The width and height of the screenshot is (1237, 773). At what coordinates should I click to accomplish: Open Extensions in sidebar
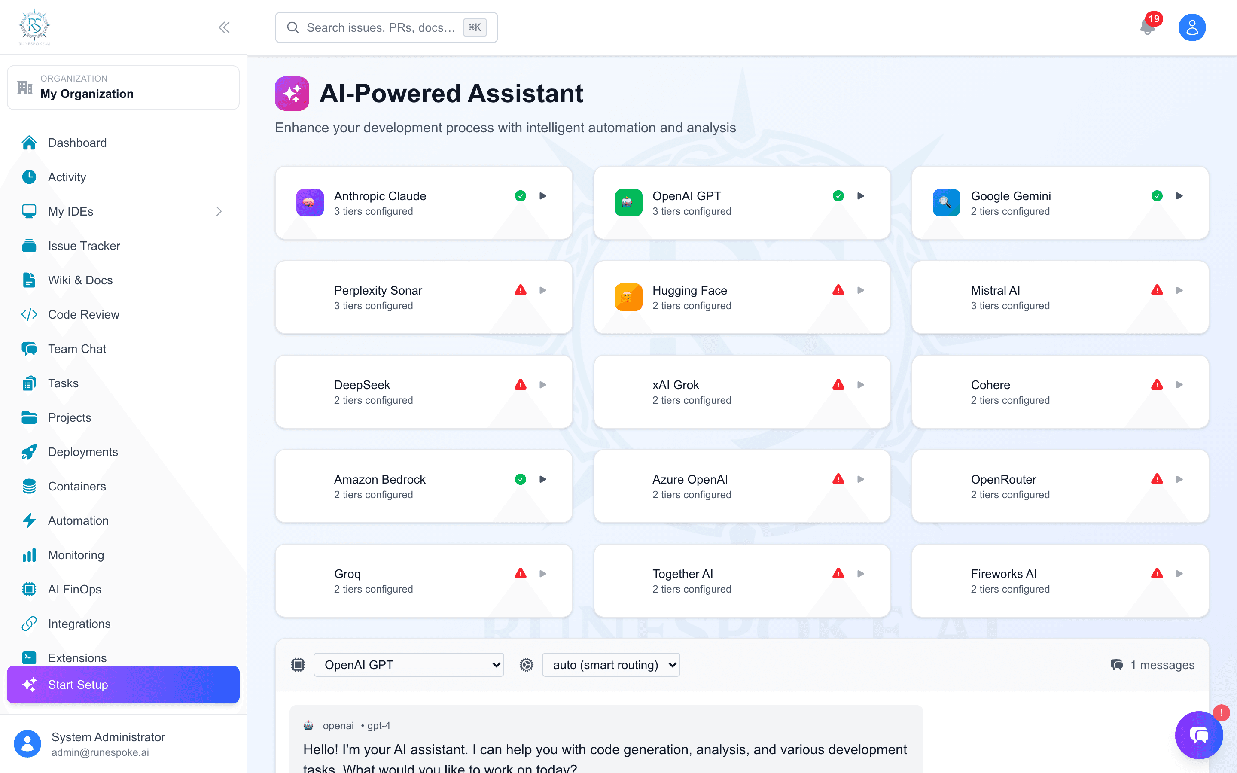point(123,657)
